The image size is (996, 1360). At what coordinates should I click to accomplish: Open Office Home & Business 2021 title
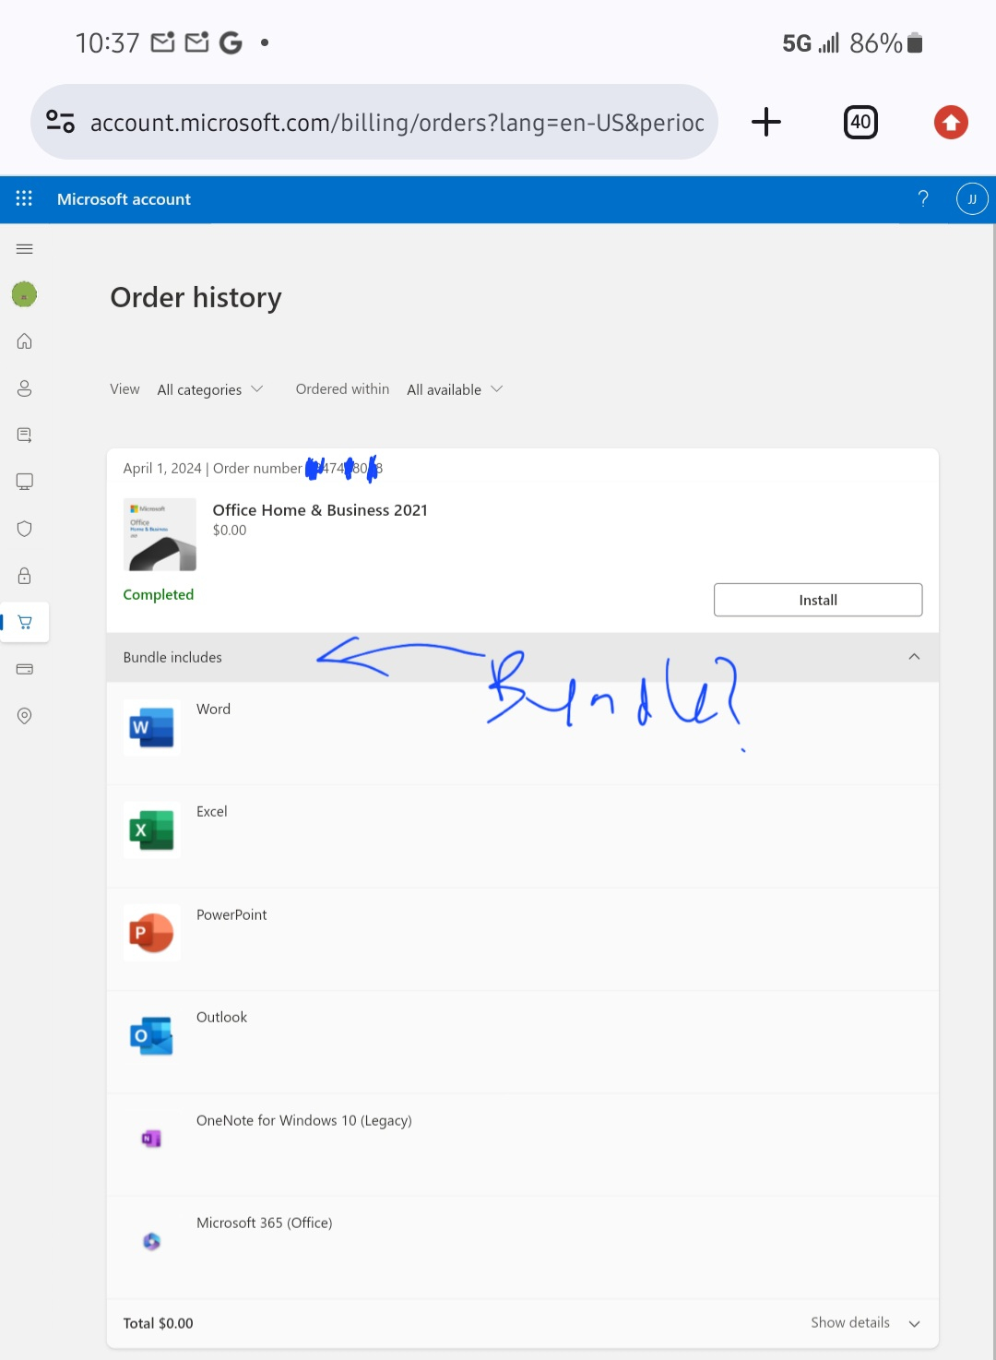[x=320, y=510]
